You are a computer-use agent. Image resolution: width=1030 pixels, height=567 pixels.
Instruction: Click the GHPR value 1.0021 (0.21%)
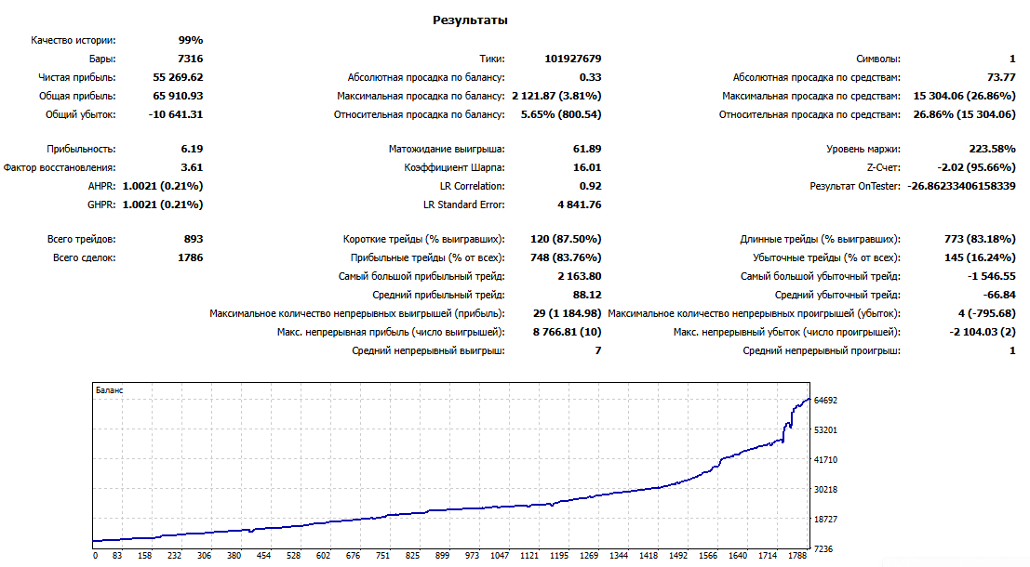163,204
